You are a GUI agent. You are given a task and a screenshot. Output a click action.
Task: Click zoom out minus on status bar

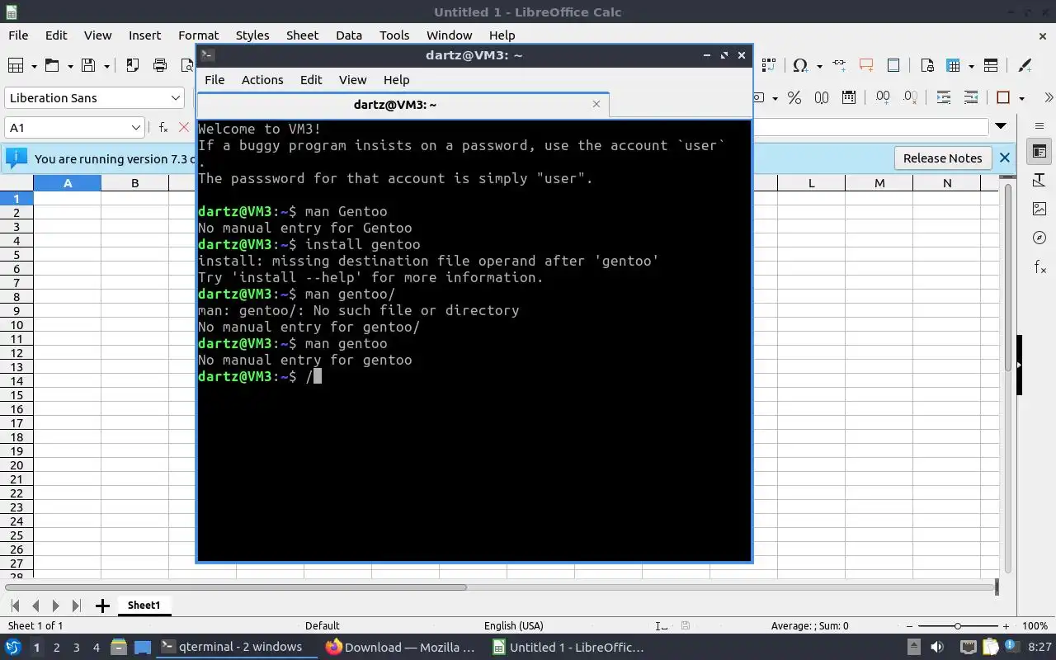909,626
